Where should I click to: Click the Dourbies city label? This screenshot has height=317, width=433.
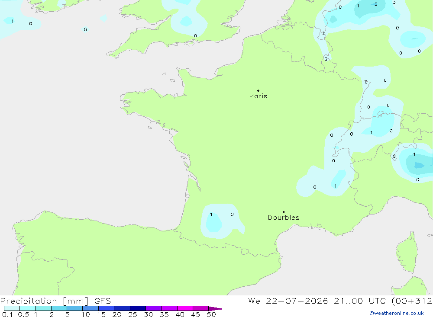[x=284, y=218]
